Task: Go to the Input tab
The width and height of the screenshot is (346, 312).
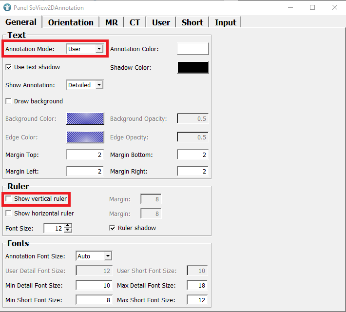Action: click(x=225, y=22)
